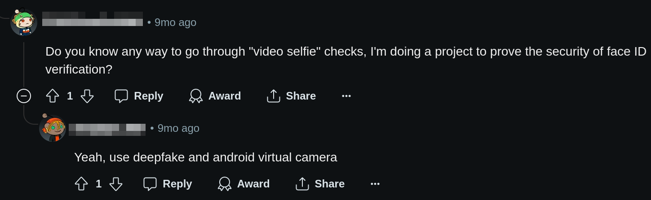This screenshot has height=200, width=651.
Task: Click the reply's 9mo ago timestamp
Action: coord(178,128)
